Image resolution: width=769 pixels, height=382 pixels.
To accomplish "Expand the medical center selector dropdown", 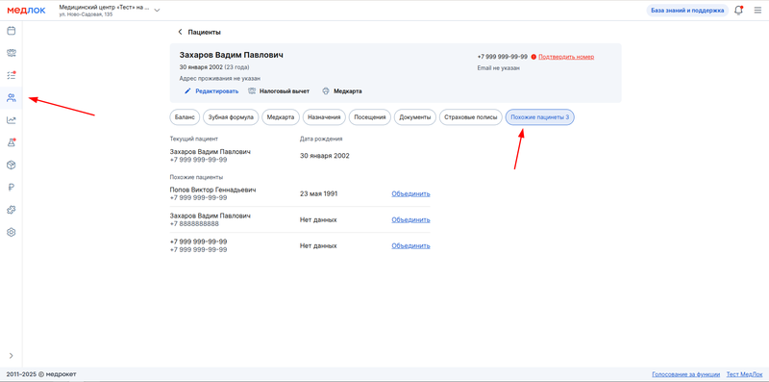I will 157,11.
